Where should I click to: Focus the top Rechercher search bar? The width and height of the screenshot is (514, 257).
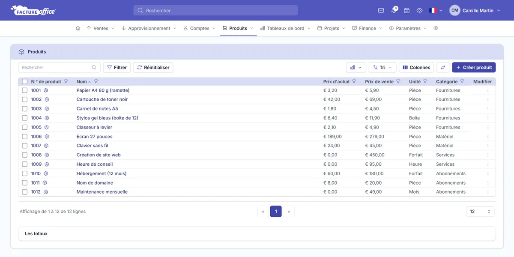pos(215,10)
